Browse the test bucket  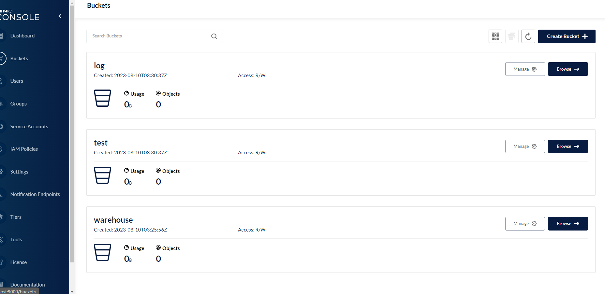pyautogui.click(x=568, y=147)
